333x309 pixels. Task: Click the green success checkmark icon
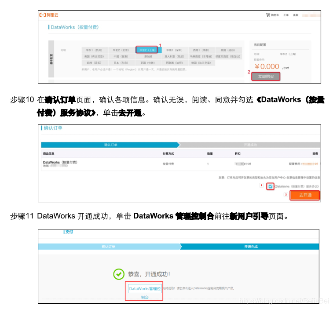119,274
